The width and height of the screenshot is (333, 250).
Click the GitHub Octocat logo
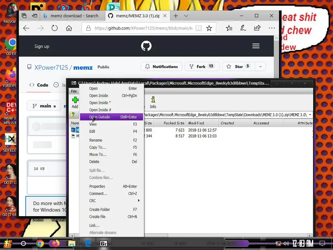click(146, 46)
